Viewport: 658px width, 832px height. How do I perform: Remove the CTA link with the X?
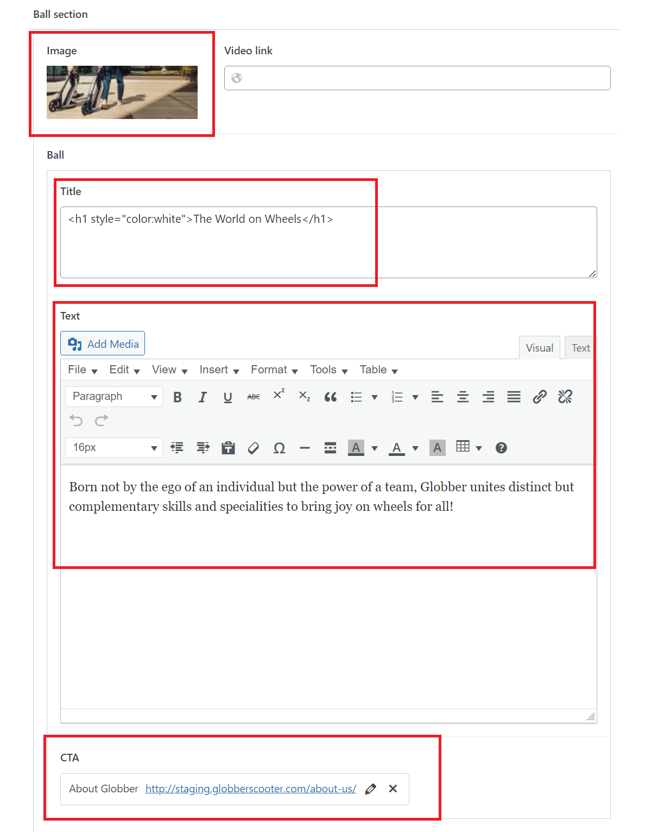(393, 789)
